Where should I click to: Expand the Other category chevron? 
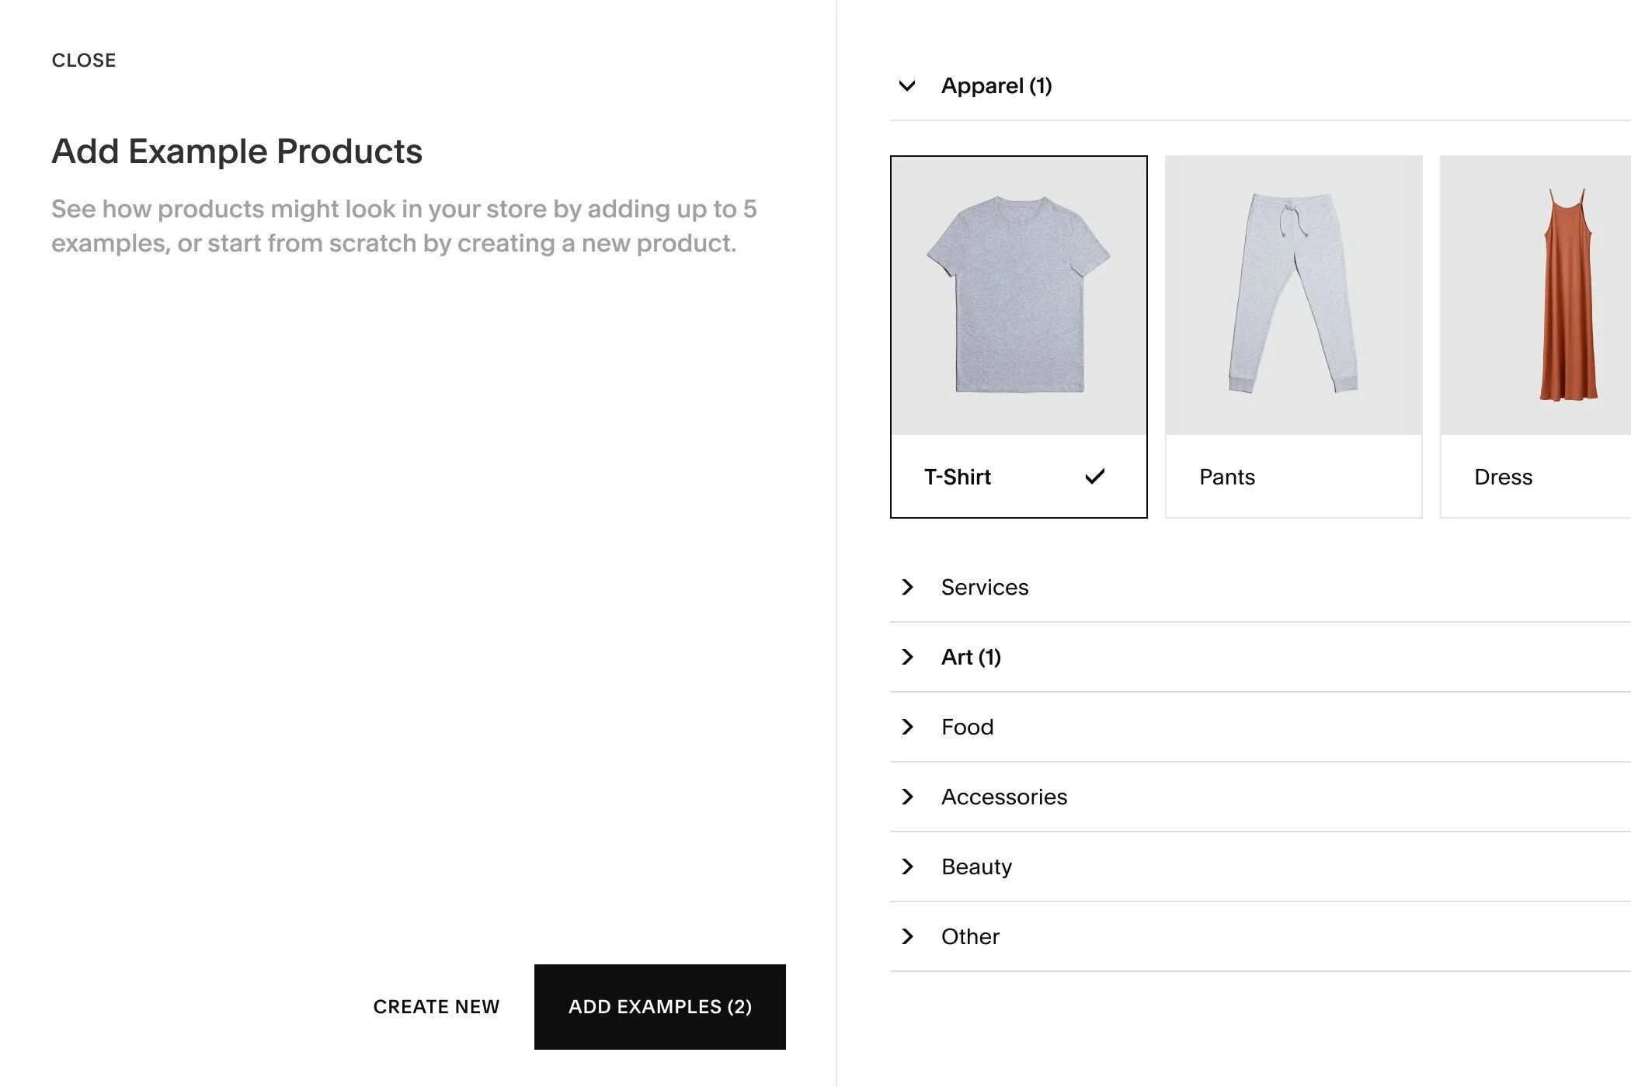907,936
